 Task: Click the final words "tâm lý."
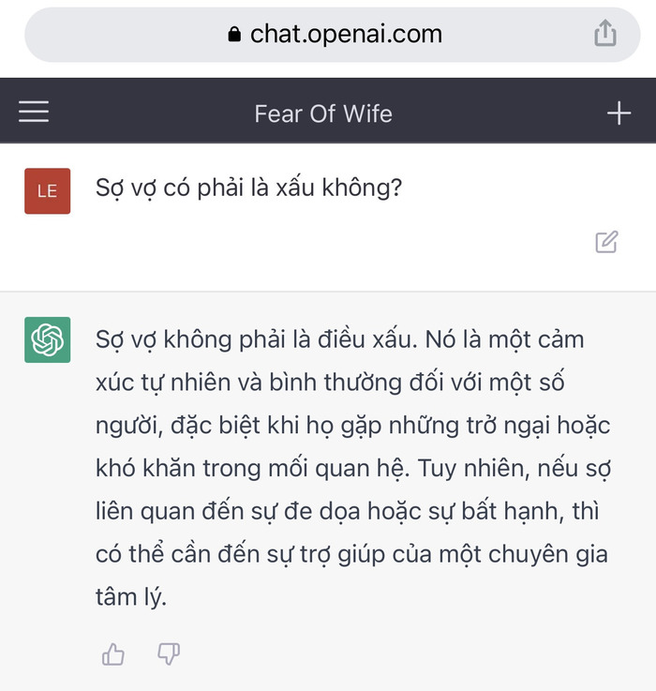[x=130, y=597]
